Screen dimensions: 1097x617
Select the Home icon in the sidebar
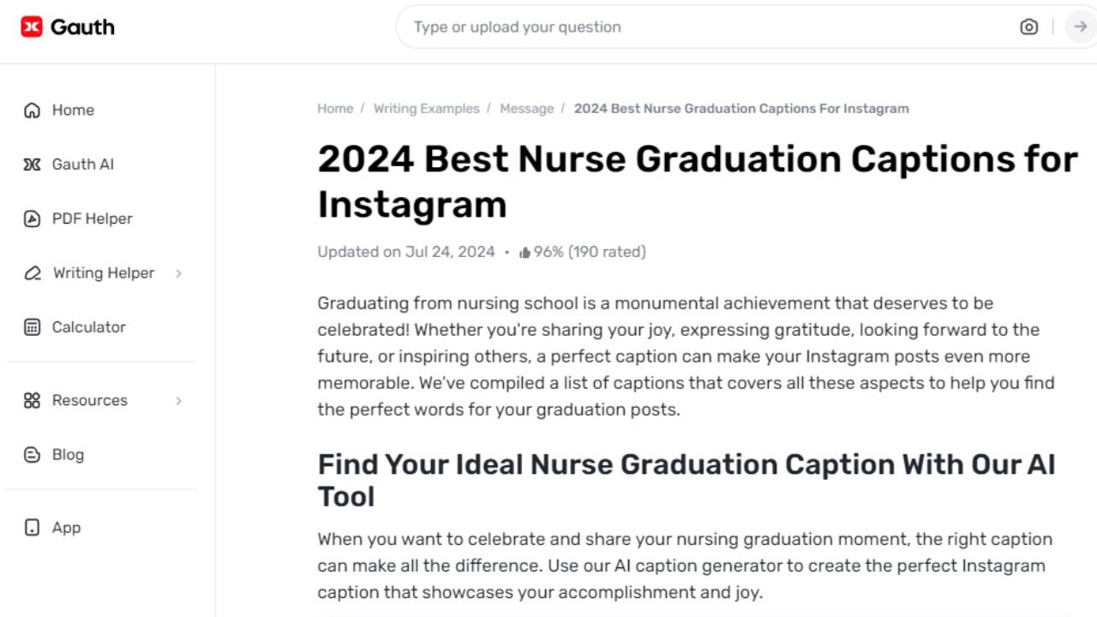point(32,110)
